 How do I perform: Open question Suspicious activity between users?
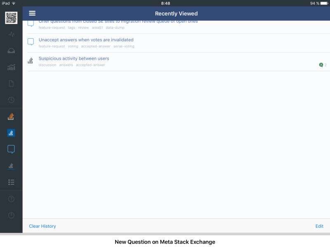pos(73,58)
